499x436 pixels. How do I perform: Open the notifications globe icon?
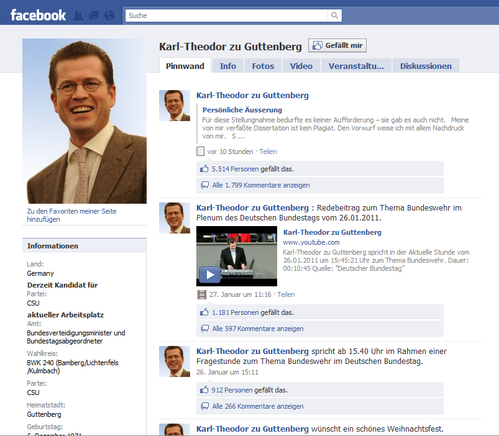coord(109,16)
